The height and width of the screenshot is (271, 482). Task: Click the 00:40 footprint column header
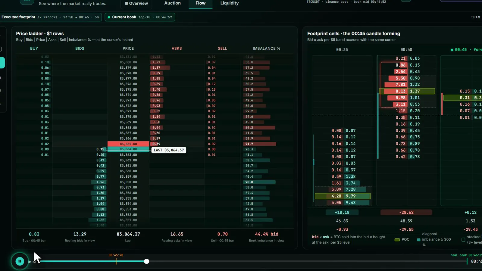click(x=406, y=50)
